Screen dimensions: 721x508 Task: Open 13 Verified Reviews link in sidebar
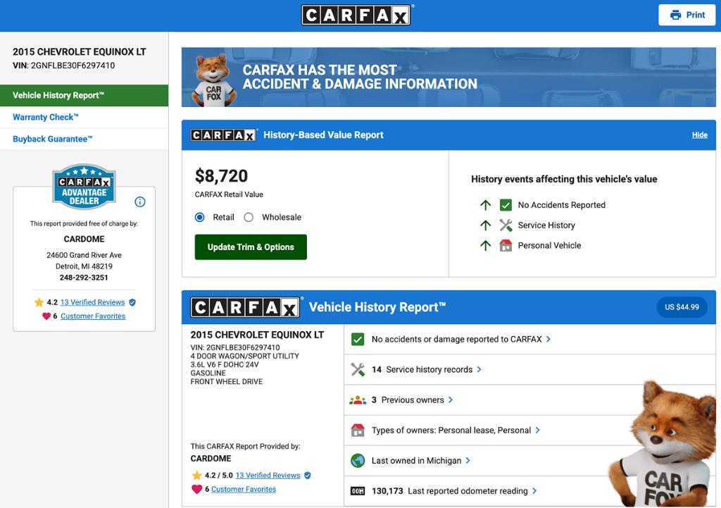click(92, 302)
